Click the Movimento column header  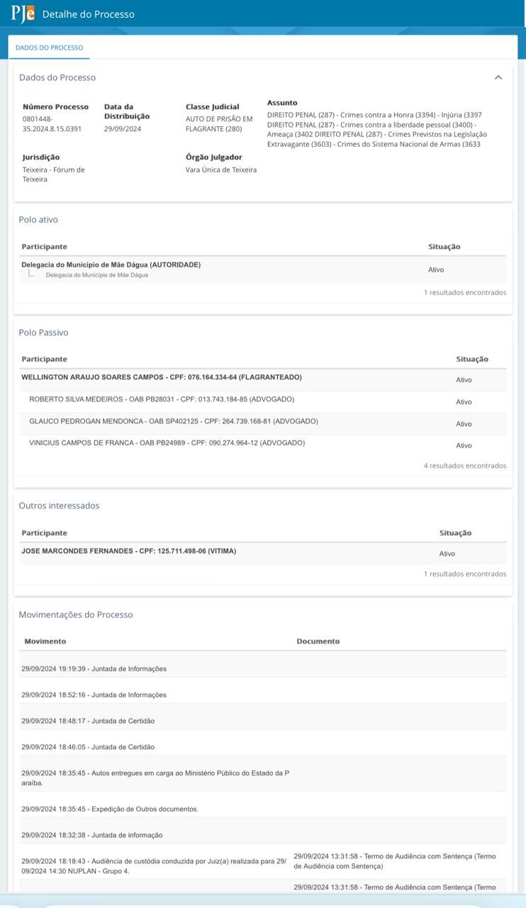45,641
